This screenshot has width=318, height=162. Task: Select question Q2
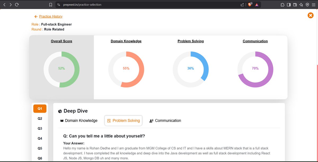pyautogui.click(x=40, y=119)
